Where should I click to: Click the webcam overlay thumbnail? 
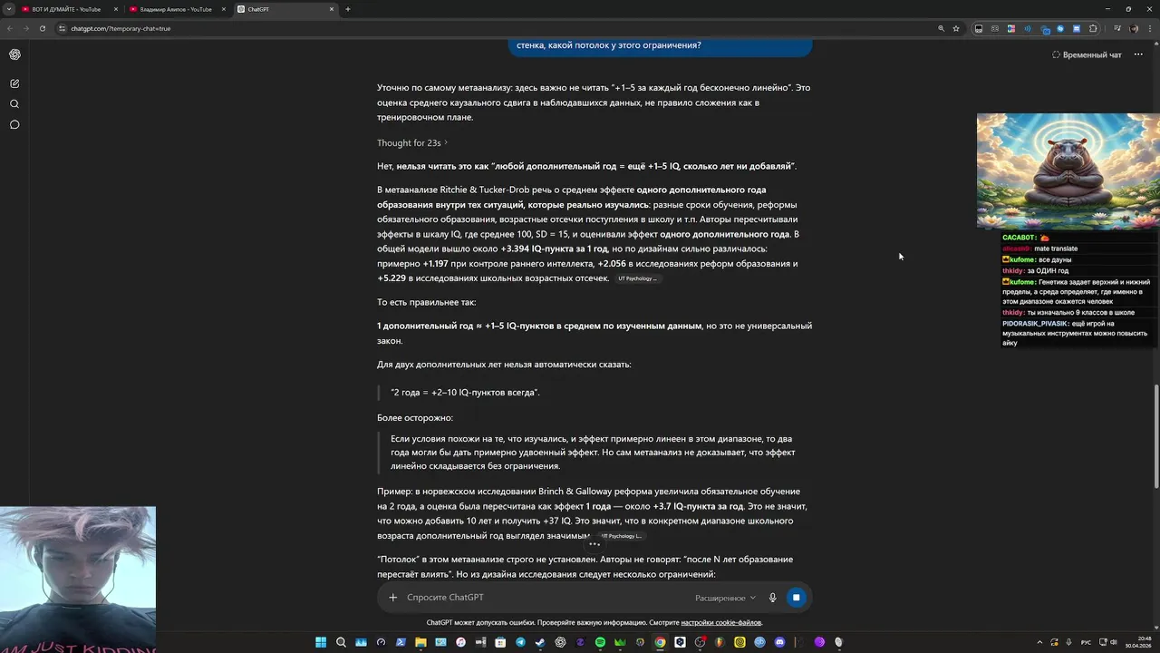pos(78,580)
